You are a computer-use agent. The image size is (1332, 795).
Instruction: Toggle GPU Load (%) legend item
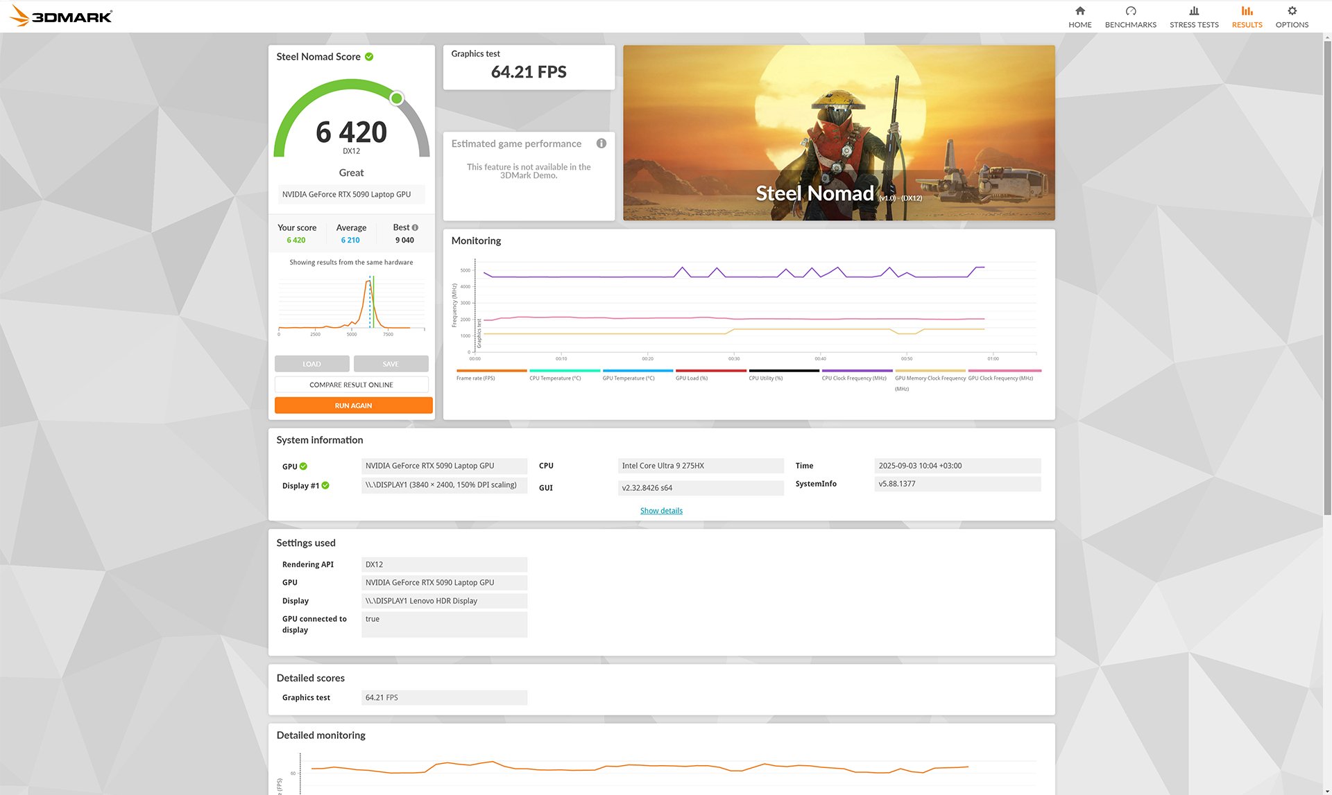click(711, 374)
